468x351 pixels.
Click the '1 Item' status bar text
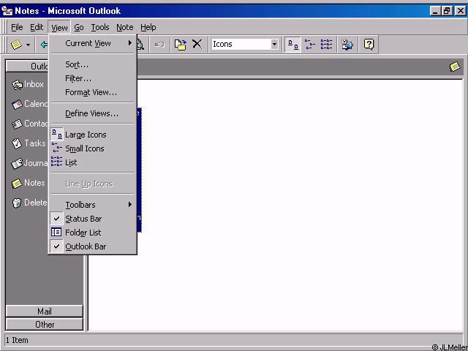17,340
